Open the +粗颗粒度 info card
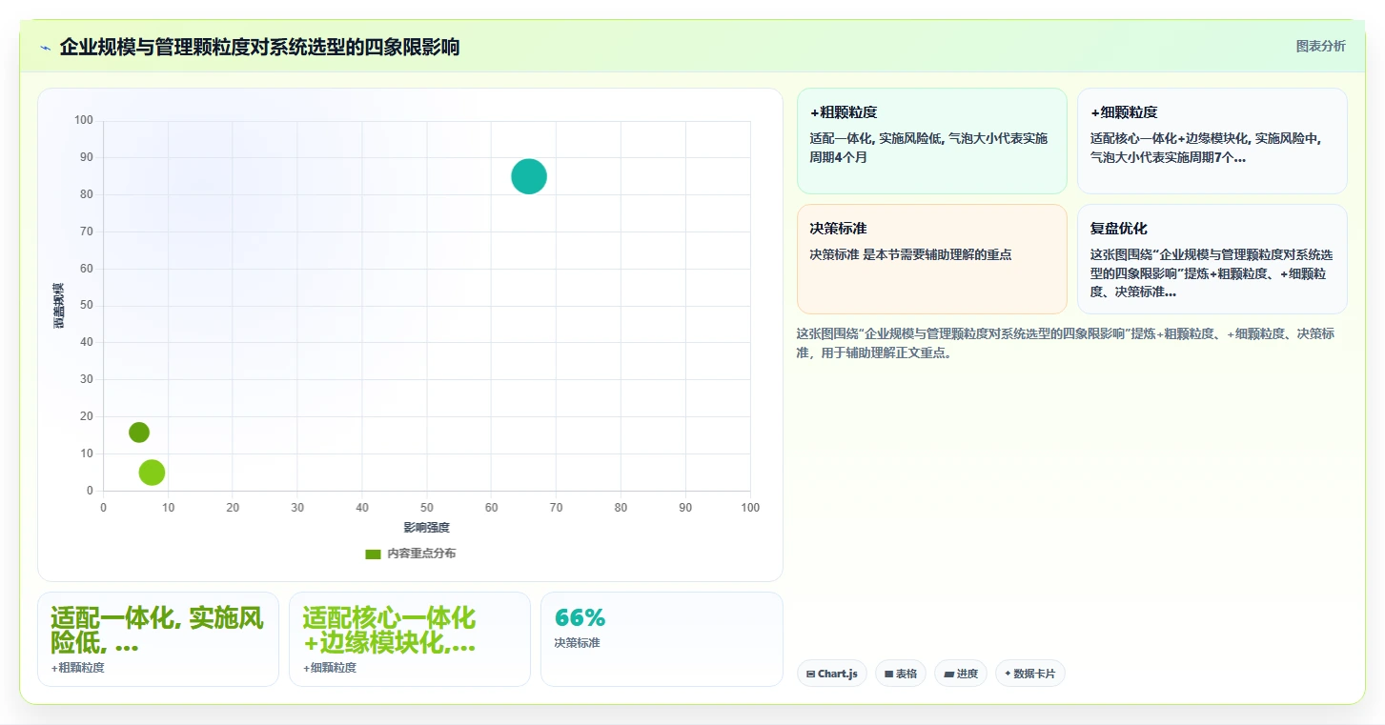Screen dimensions: 1385x725 click(x=931, y=141)
